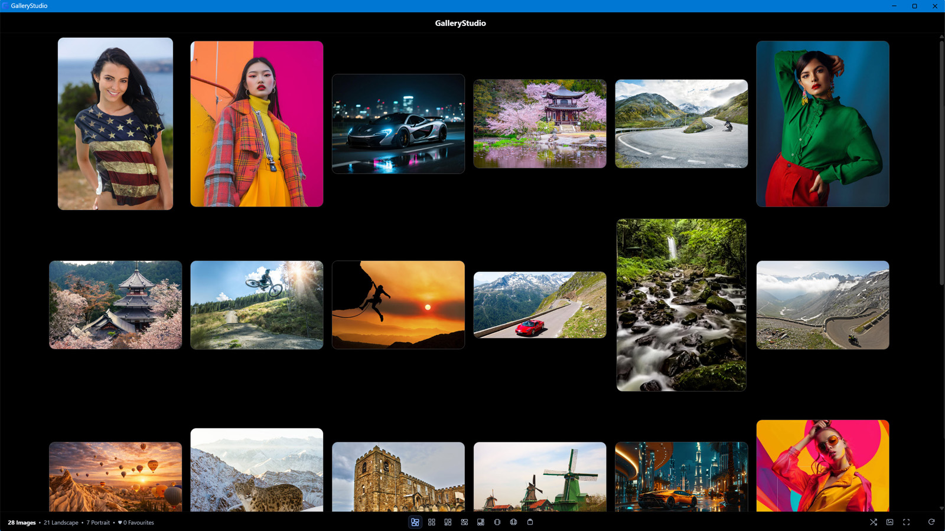Screen dimensions: 945x531
Task: Open the silver supercar night photo
Action: pos(398,124)
